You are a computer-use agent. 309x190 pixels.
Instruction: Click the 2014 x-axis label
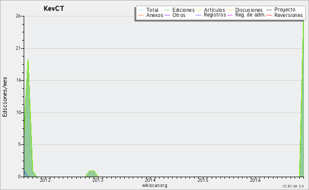click(150, 180)
